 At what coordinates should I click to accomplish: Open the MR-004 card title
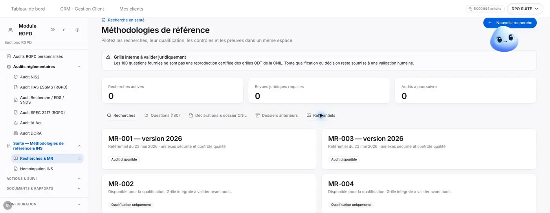(341, 184)
